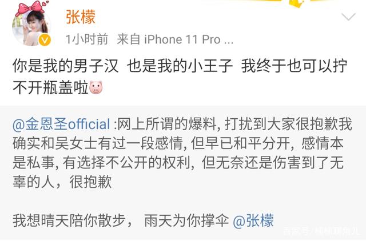Click the line "我想晴天陪你散步"
Screen dimensions: 366x241
[69, 220]
